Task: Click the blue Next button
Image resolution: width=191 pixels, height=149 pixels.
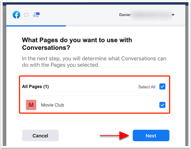Action: coord(151,136)
